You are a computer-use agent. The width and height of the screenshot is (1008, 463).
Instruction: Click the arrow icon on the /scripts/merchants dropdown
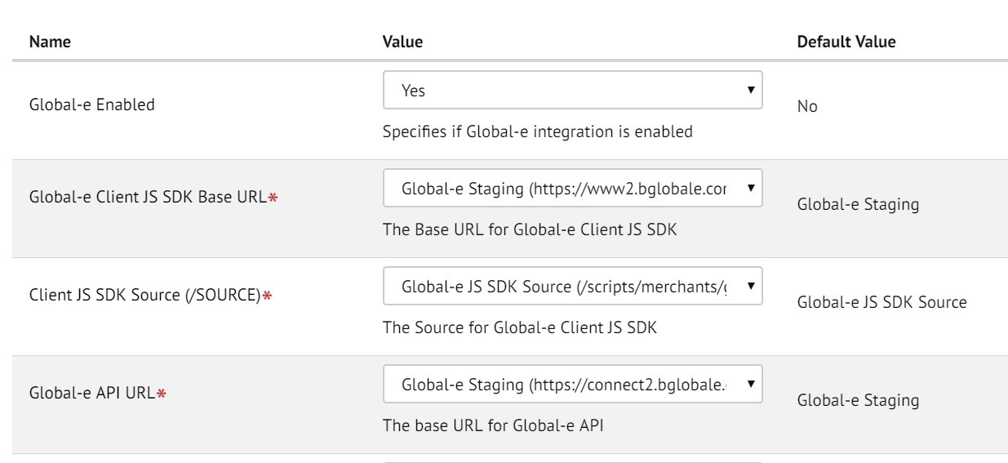pyautogui.click(x=750, y=286)
